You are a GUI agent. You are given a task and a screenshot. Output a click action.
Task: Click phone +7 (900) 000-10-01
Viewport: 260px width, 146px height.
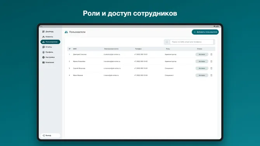(x=141, y=54)
